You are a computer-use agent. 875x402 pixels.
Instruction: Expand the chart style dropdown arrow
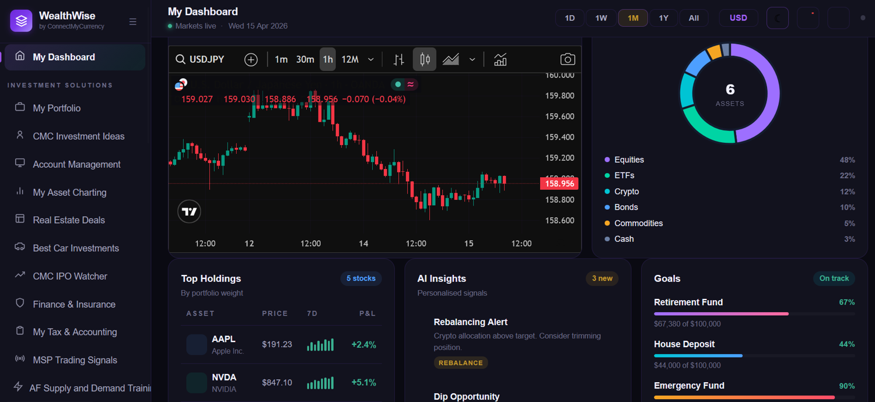click(x=472, y=59)
